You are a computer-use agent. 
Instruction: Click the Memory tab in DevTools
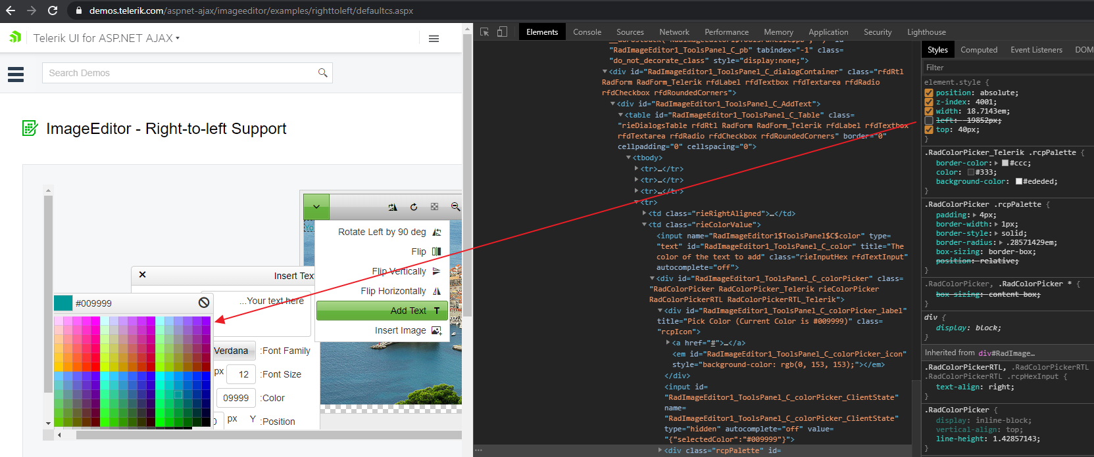coord(778,32)
